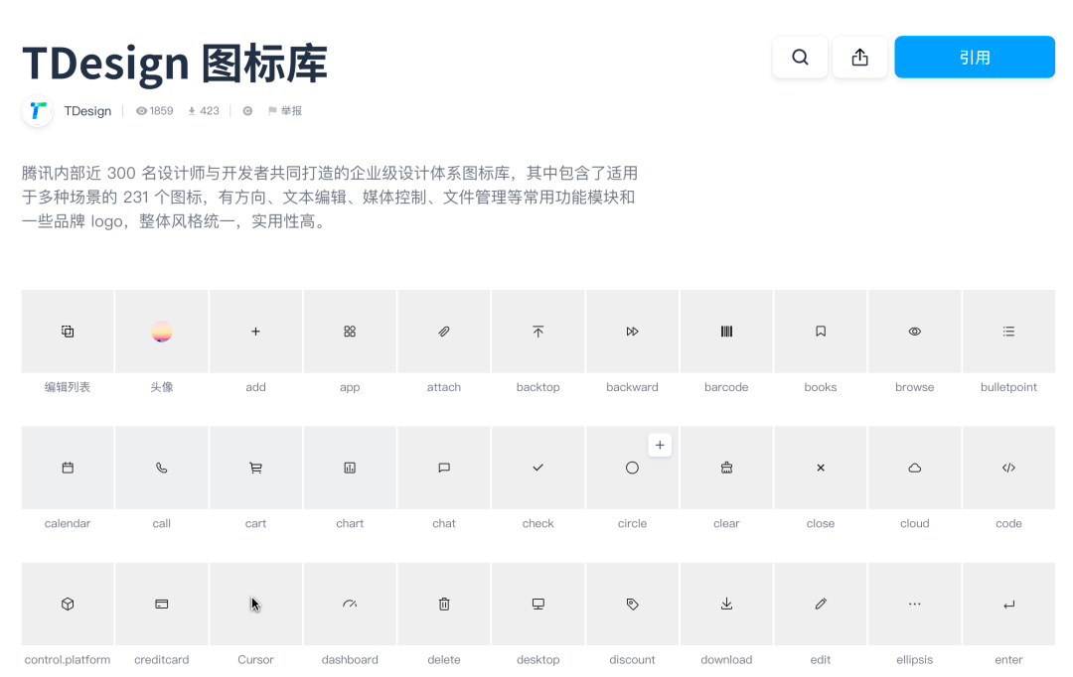Click the copyright license icon
The width and height of the screenshot is (1073, 677).
tap(247, 111)
